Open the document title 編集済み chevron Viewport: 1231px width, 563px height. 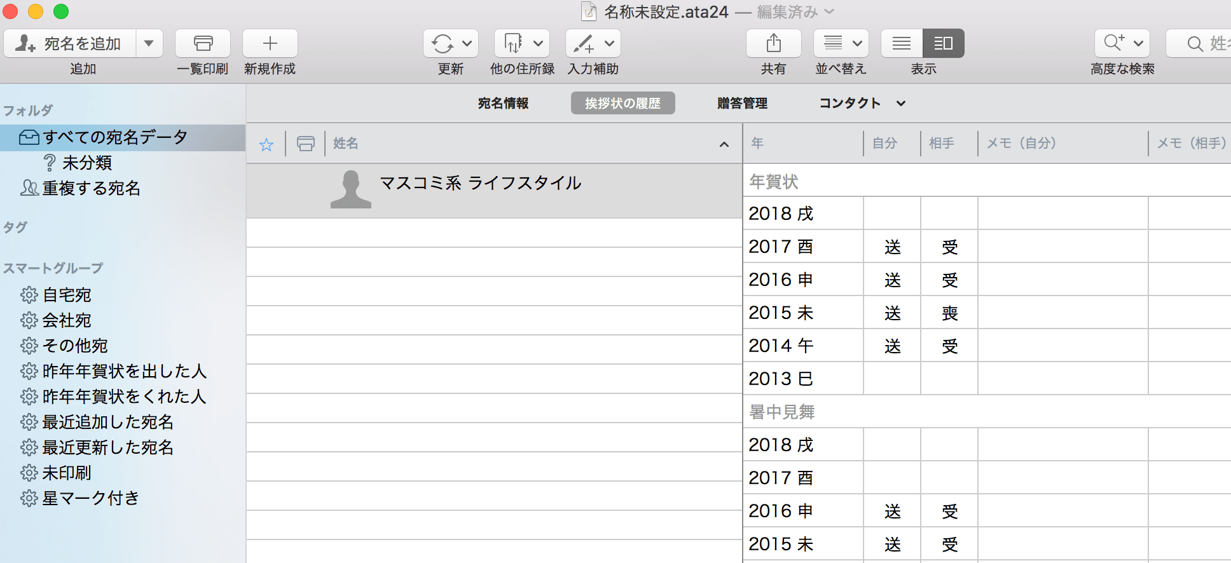(829, 11)
